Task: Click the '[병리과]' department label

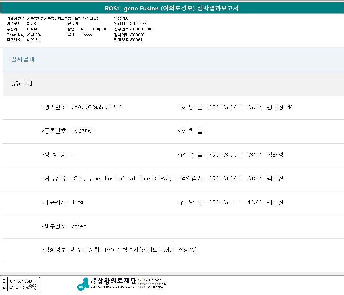Action: (x=22, y=83)
